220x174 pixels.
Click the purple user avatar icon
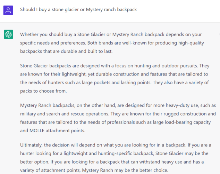[x=8, y=10]
